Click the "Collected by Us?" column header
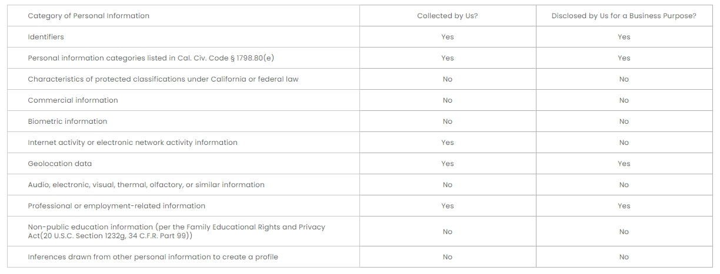Screen dimensions: 720x274 click(x=448, y=16)
